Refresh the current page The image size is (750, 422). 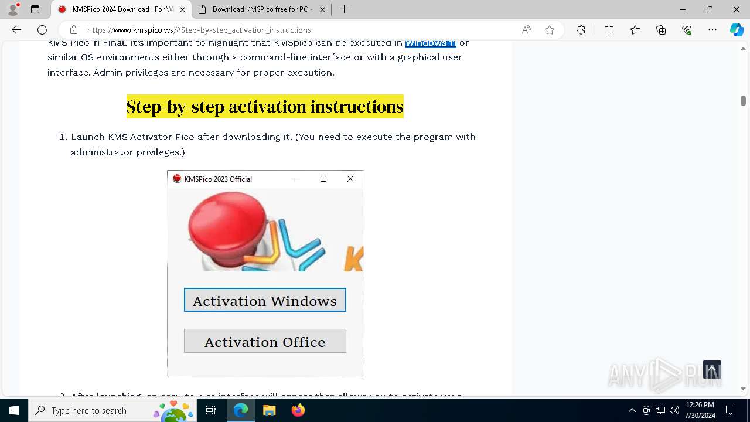(x=42, y=30)
